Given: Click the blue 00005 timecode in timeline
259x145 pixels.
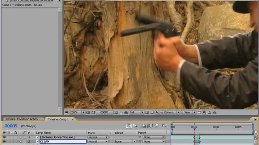Looking at the screenshot, I should click(11, 126).
